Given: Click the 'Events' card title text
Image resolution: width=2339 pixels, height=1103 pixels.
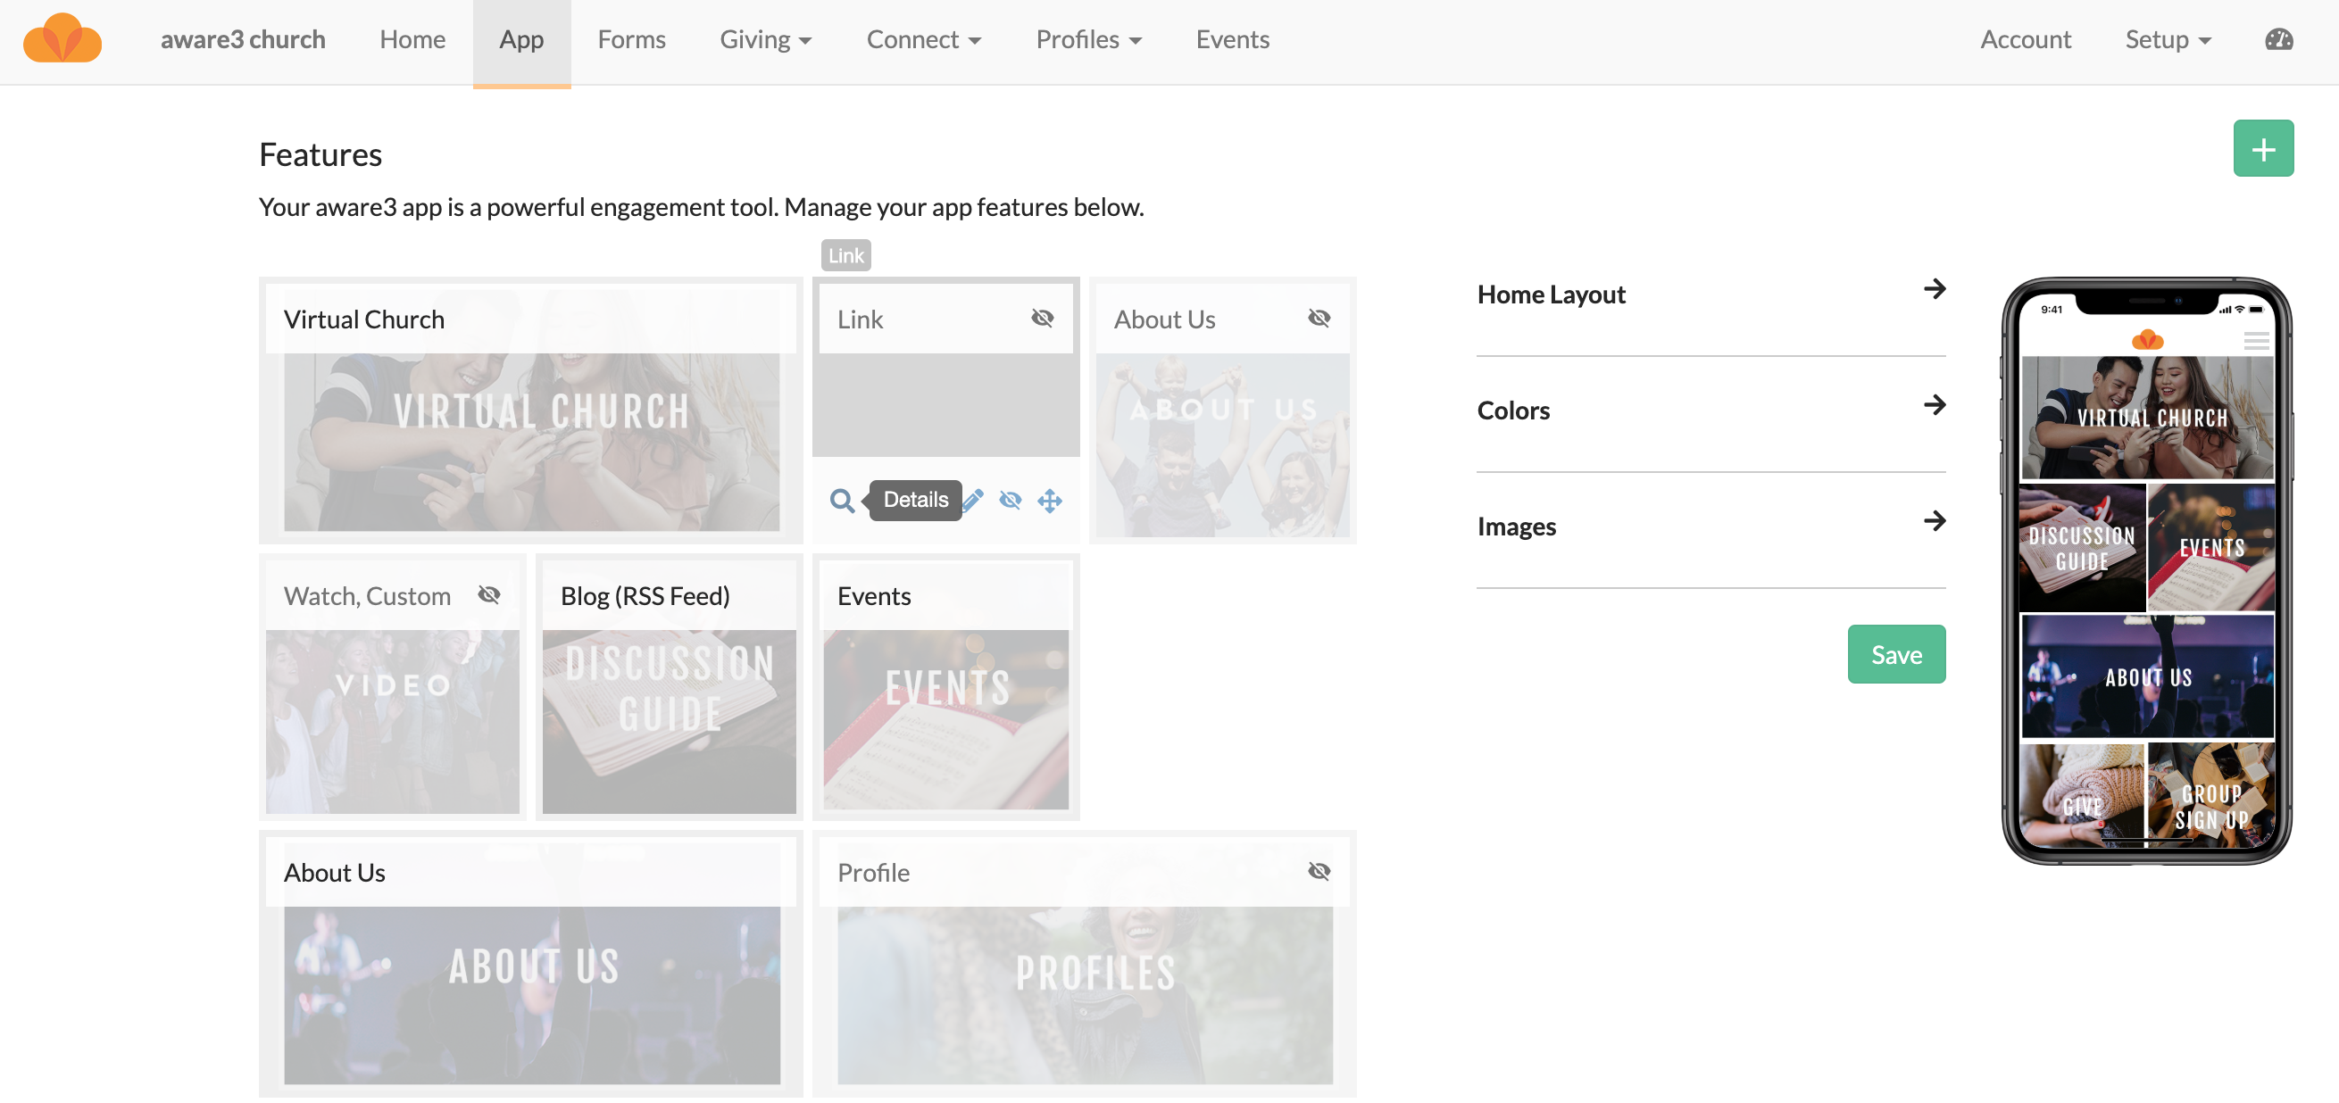Looking at the screenshot, I should [x=872, y=596].
